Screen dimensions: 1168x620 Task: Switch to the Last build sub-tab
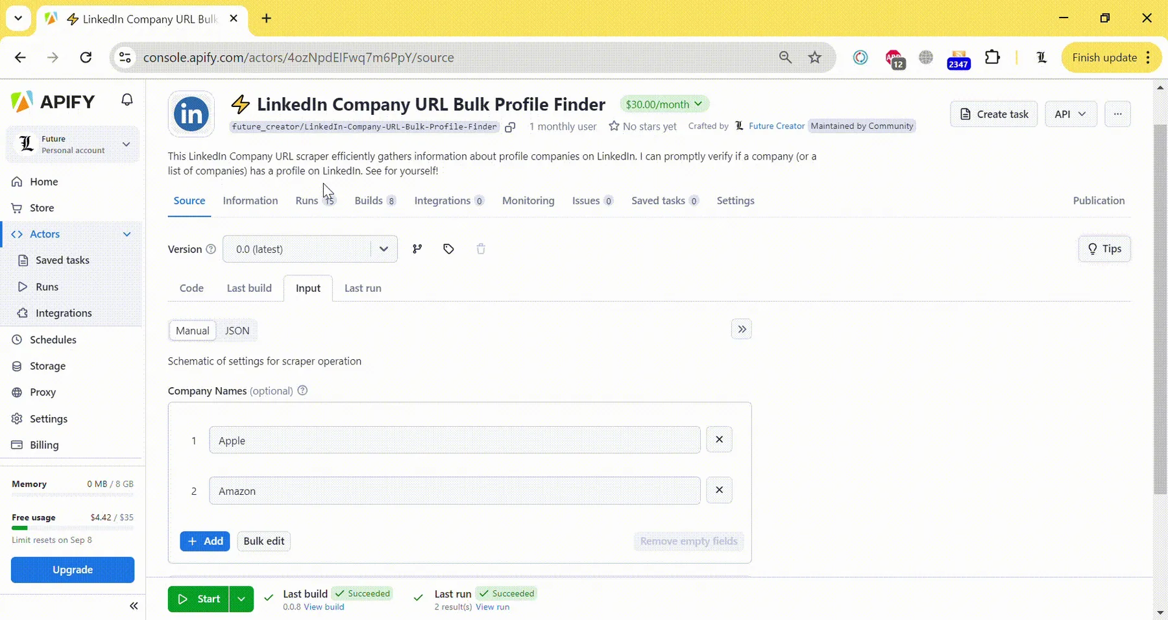[x=249, y=289]
